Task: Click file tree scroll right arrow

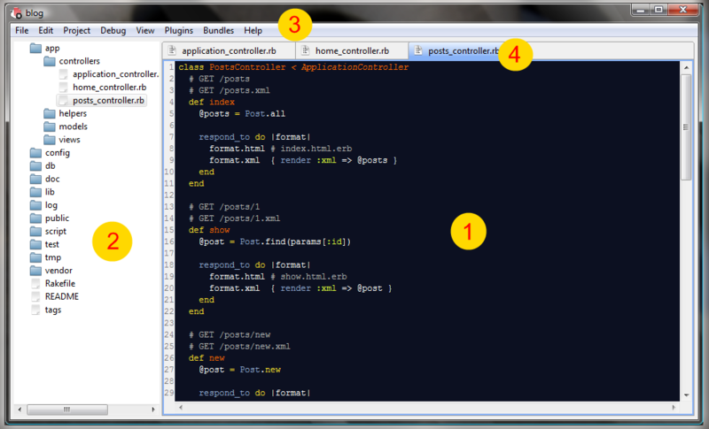Action: pyautogui.click(x=153, y=410)
